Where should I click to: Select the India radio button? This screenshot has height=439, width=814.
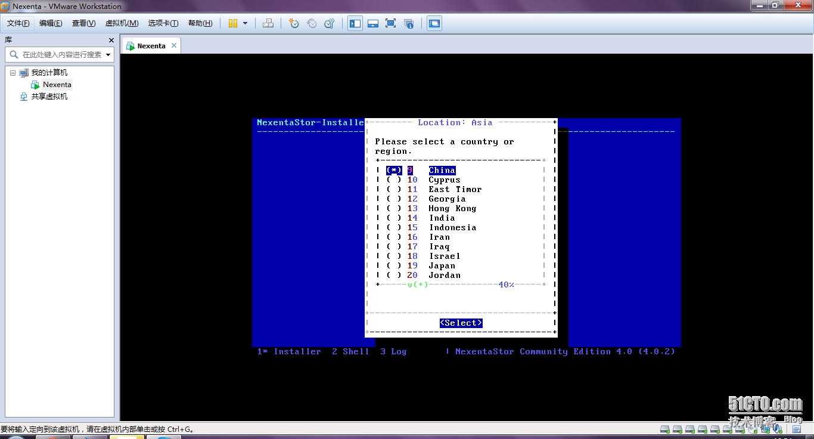pos(394,218)
